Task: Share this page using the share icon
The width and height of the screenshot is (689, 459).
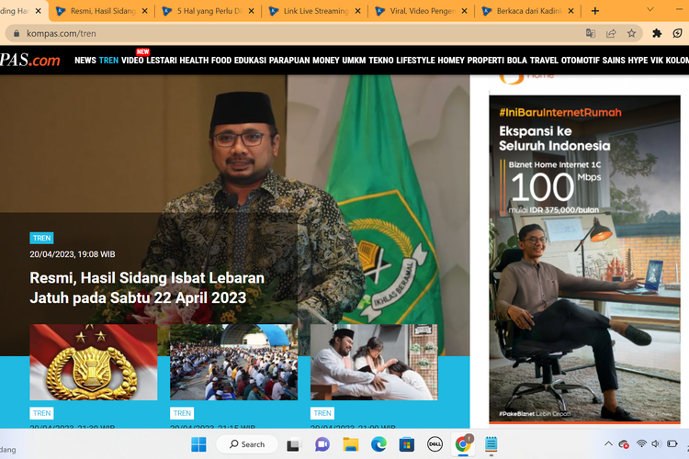Action: [611, 33]
